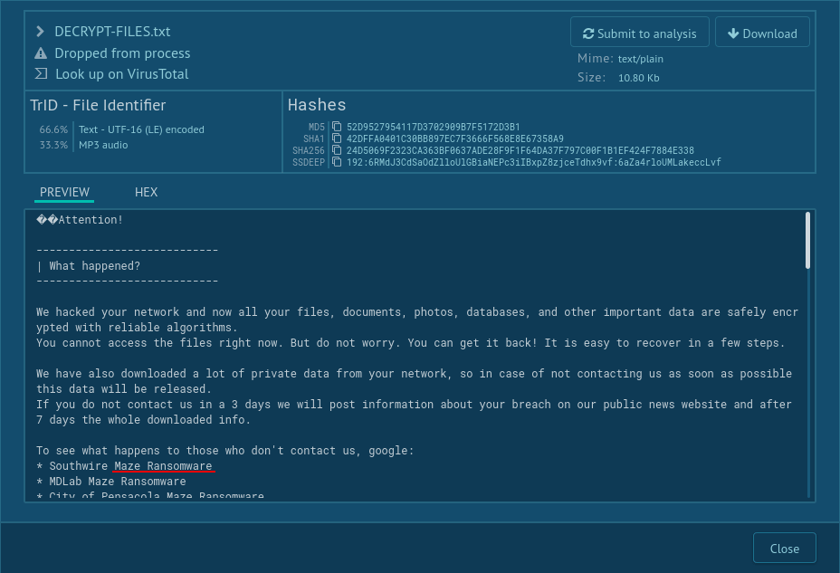
Task: Select the PREVIEW tab
Action: [x=64, y=192]
